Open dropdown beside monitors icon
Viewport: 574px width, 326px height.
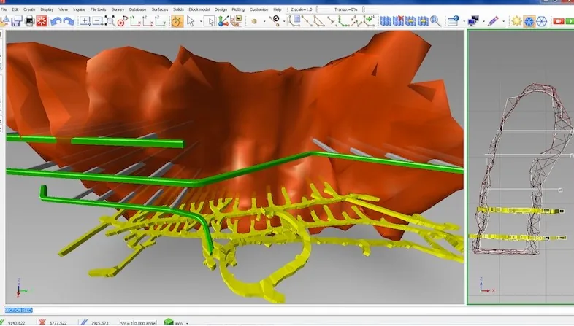(x=484, y=22)
